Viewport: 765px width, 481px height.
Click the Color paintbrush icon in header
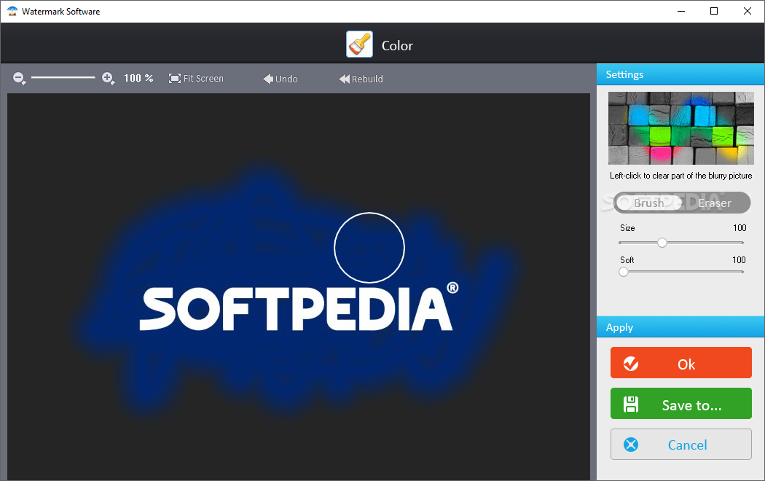click(360, 44)
